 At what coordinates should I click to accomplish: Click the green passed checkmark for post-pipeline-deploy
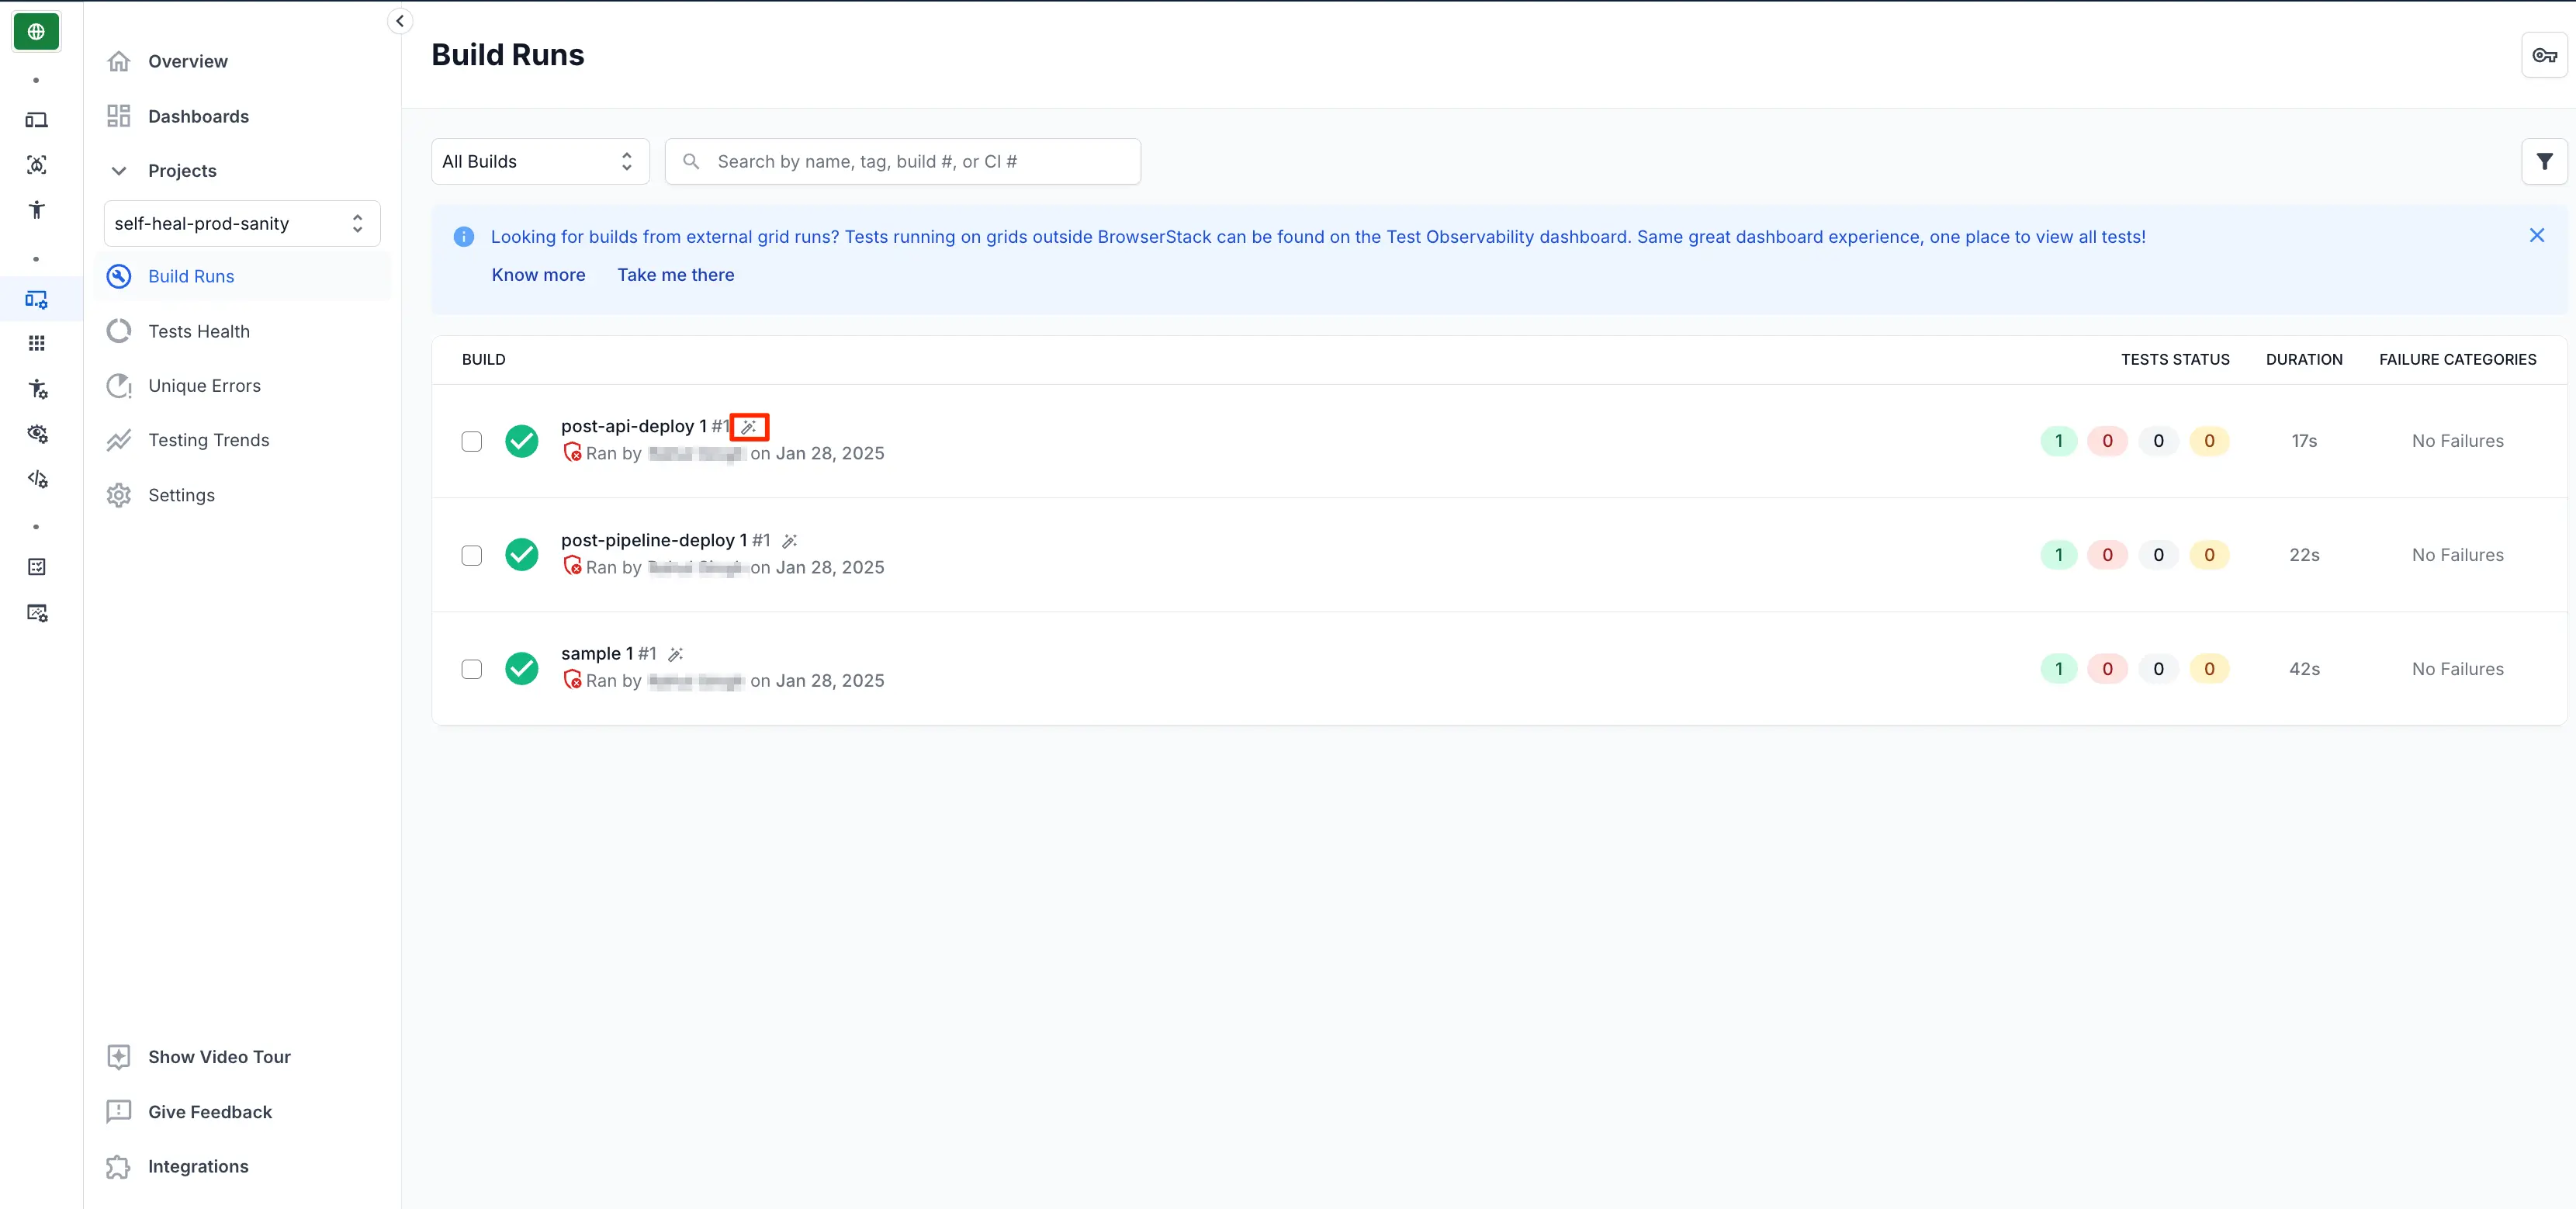[x=521, y=554]
